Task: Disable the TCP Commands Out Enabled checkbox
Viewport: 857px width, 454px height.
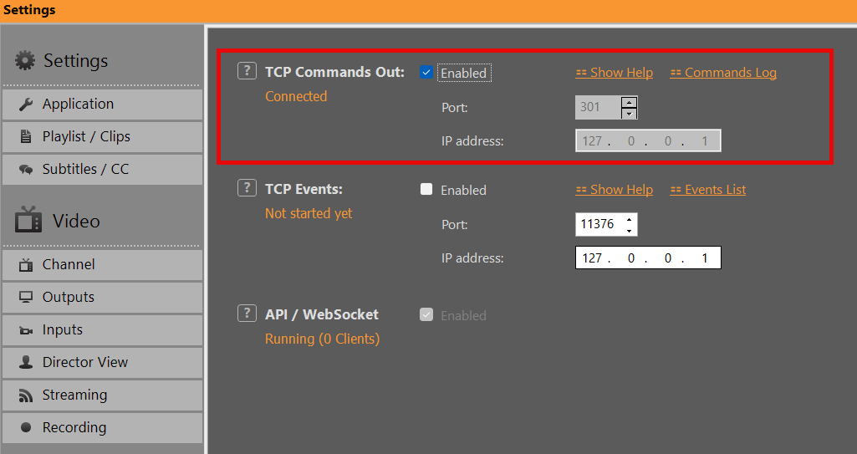Action: pyautogui.click(x=426, y=73)
